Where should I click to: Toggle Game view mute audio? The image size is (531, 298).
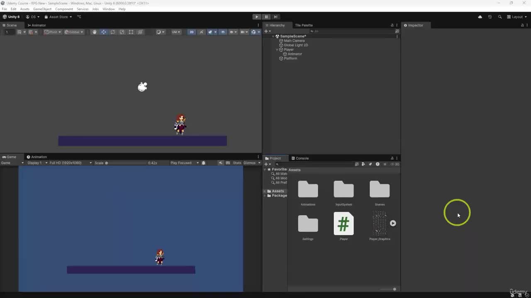[x=221, y=163]
